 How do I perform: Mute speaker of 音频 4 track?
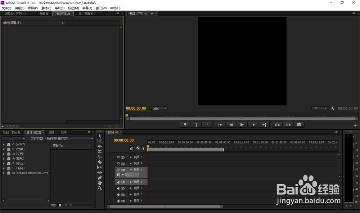click(118, 201)
